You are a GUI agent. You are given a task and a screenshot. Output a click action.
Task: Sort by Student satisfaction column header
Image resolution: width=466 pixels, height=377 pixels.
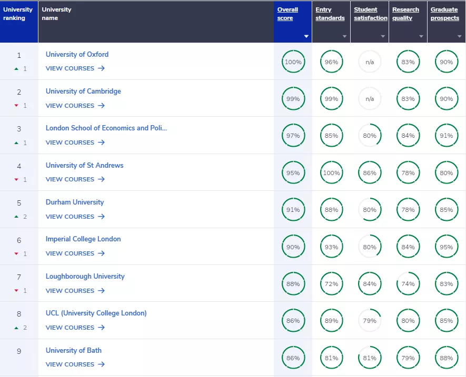370,14
